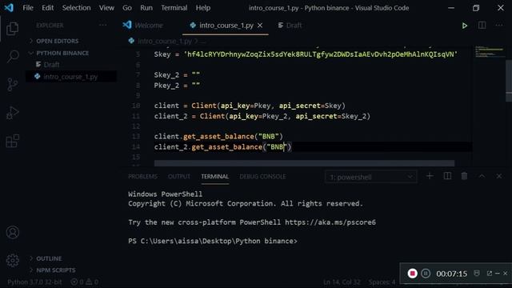Expand the NPM Scripts section
The height and width of the screenshot is (288, 512).
tap(55, 270)
